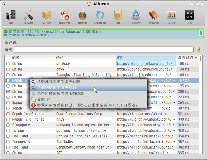Sort the table by URL column header
Viewport: 207px width, 160px height.
coord(146,58)
